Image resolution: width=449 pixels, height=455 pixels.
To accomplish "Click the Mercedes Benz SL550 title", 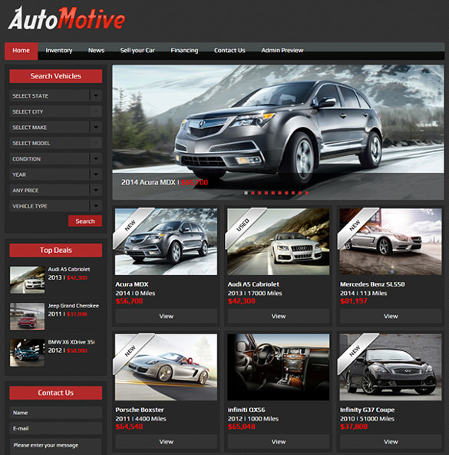I will [x=372, y=284].
